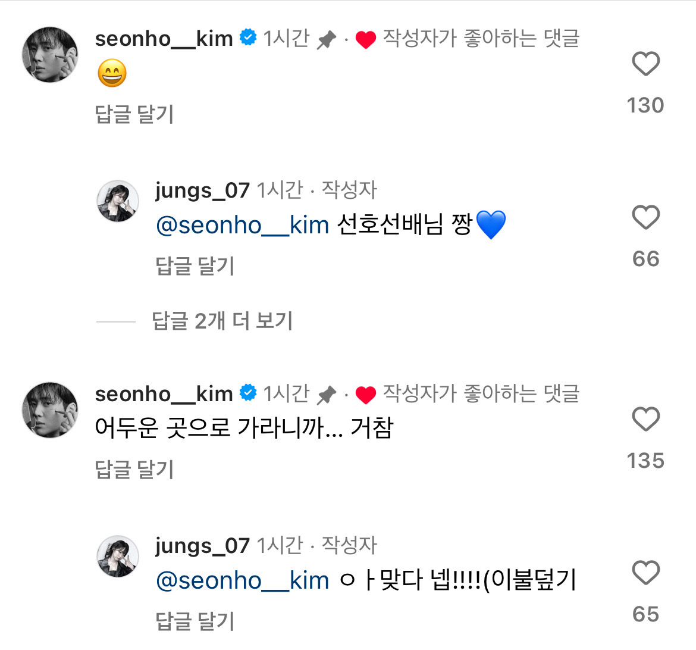Like the '어두운 곳으로 가라니까' comment
This screenshot has width=696, height=650.
coord(645,420)
